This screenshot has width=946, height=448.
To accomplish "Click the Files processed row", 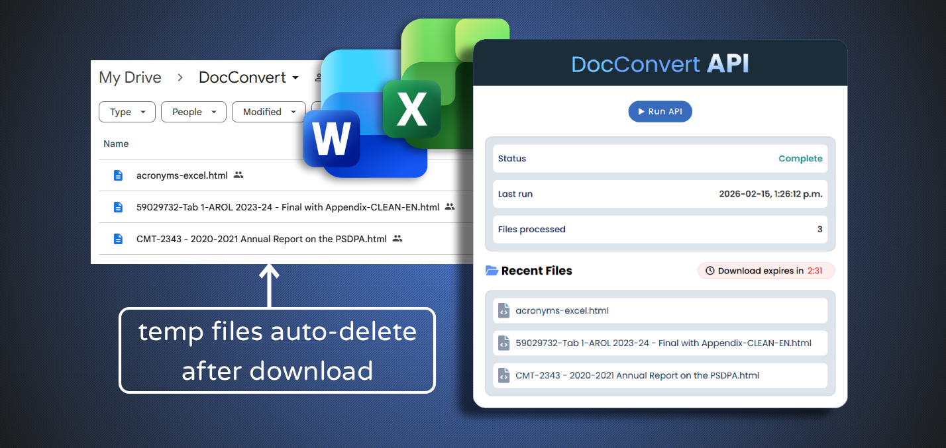I will click(x=660, y=230).
